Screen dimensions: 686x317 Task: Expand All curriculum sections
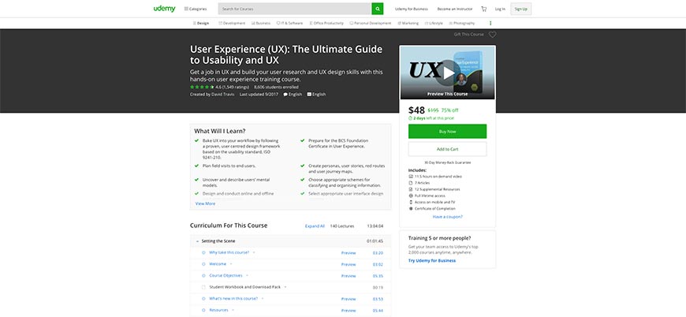pyautogui.click(x=315, y=226)
